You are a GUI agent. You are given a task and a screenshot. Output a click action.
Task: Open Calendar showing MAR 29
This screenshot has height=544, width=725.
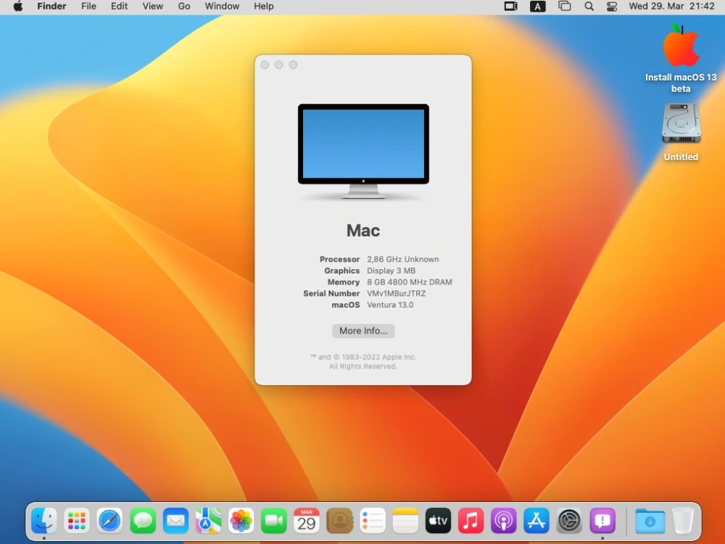point(307,521)
